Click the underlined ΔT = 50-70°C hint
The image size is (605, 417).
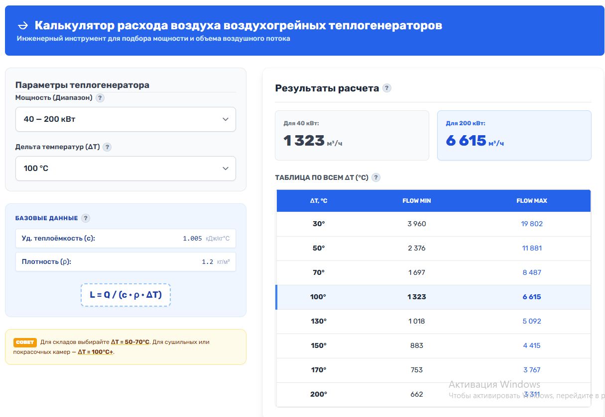click(x=130, y=342)
